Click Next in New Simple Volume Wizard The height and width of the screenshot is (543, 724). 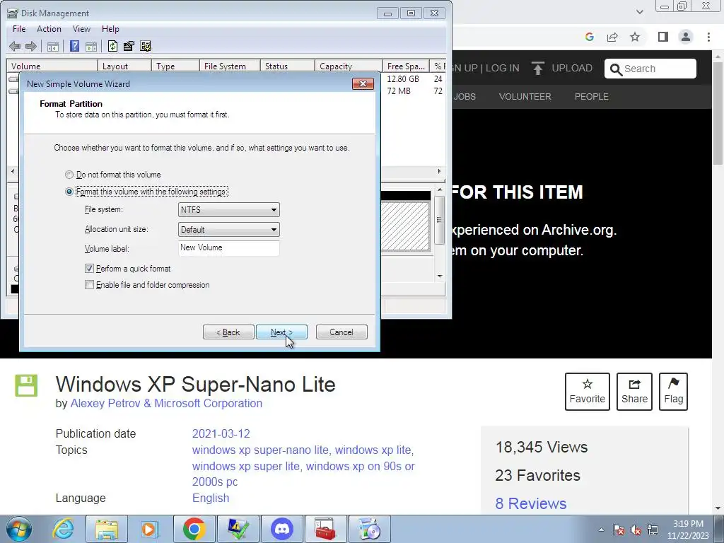coord(281,332)
